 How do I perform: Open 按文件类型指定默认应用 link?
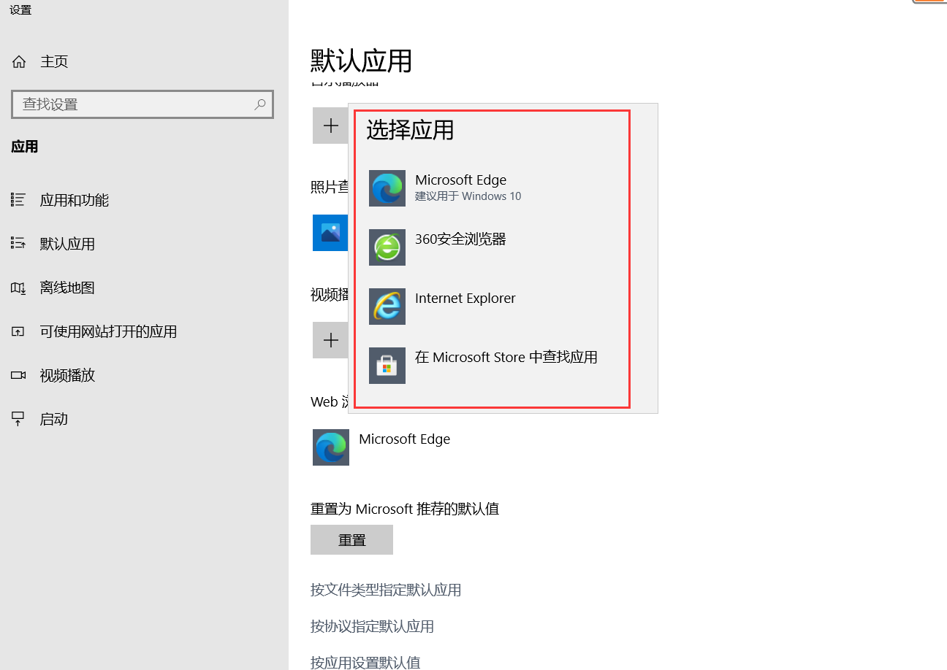point(386,590)
